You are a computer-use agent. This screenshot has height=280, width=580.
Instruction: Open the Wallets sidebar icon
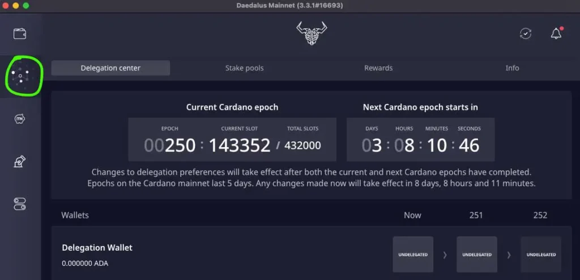coord(20,33)
